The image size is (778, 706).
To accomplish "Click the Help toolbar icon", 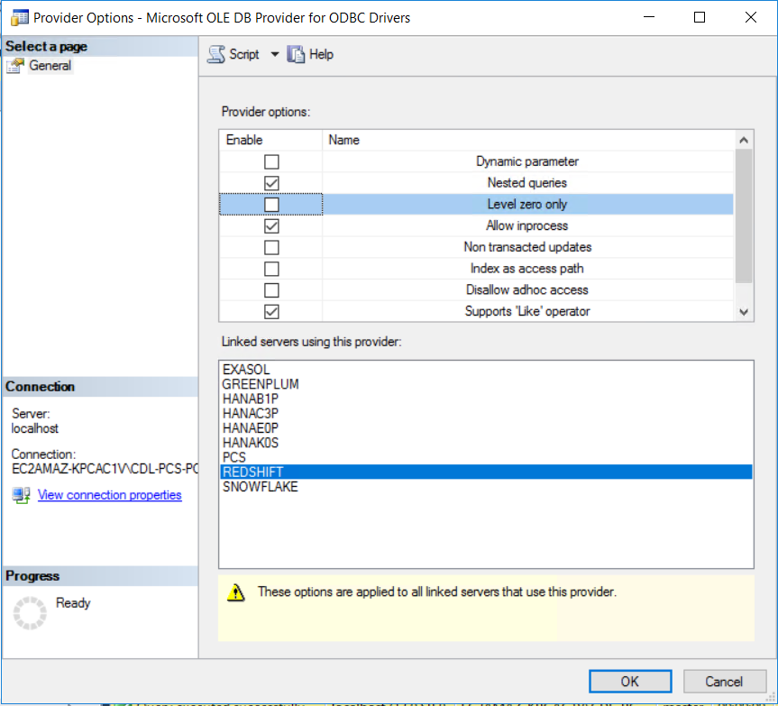I will [296, 54].
